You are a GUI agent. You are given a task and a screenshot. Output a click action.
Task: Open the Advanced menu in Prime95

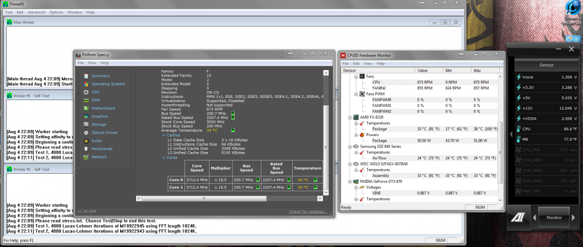point(36,12)
